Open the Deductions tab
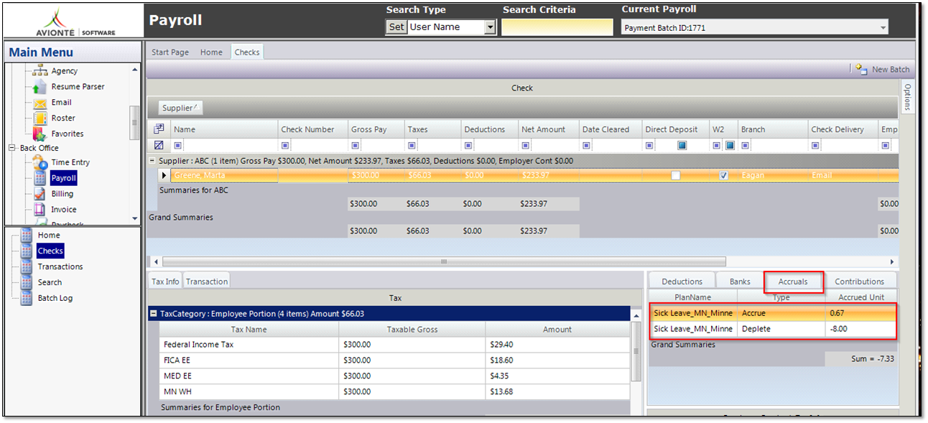928x423 pixels. tap(682, 282)
